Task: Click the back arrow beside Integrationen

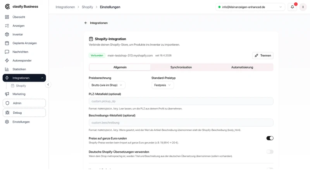Action: click(86, 23)
